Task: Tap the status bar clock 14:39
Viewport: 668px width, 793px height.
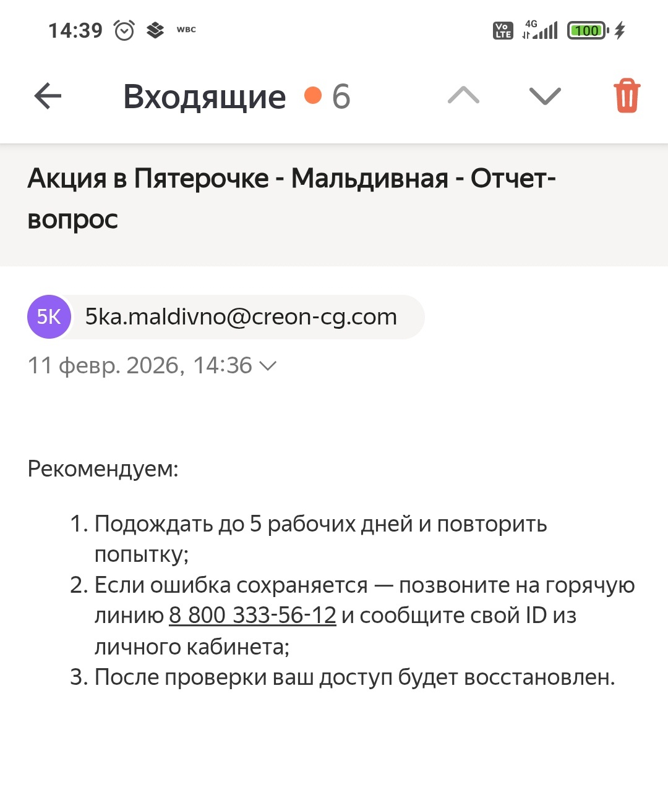Action: click(75, 30)
